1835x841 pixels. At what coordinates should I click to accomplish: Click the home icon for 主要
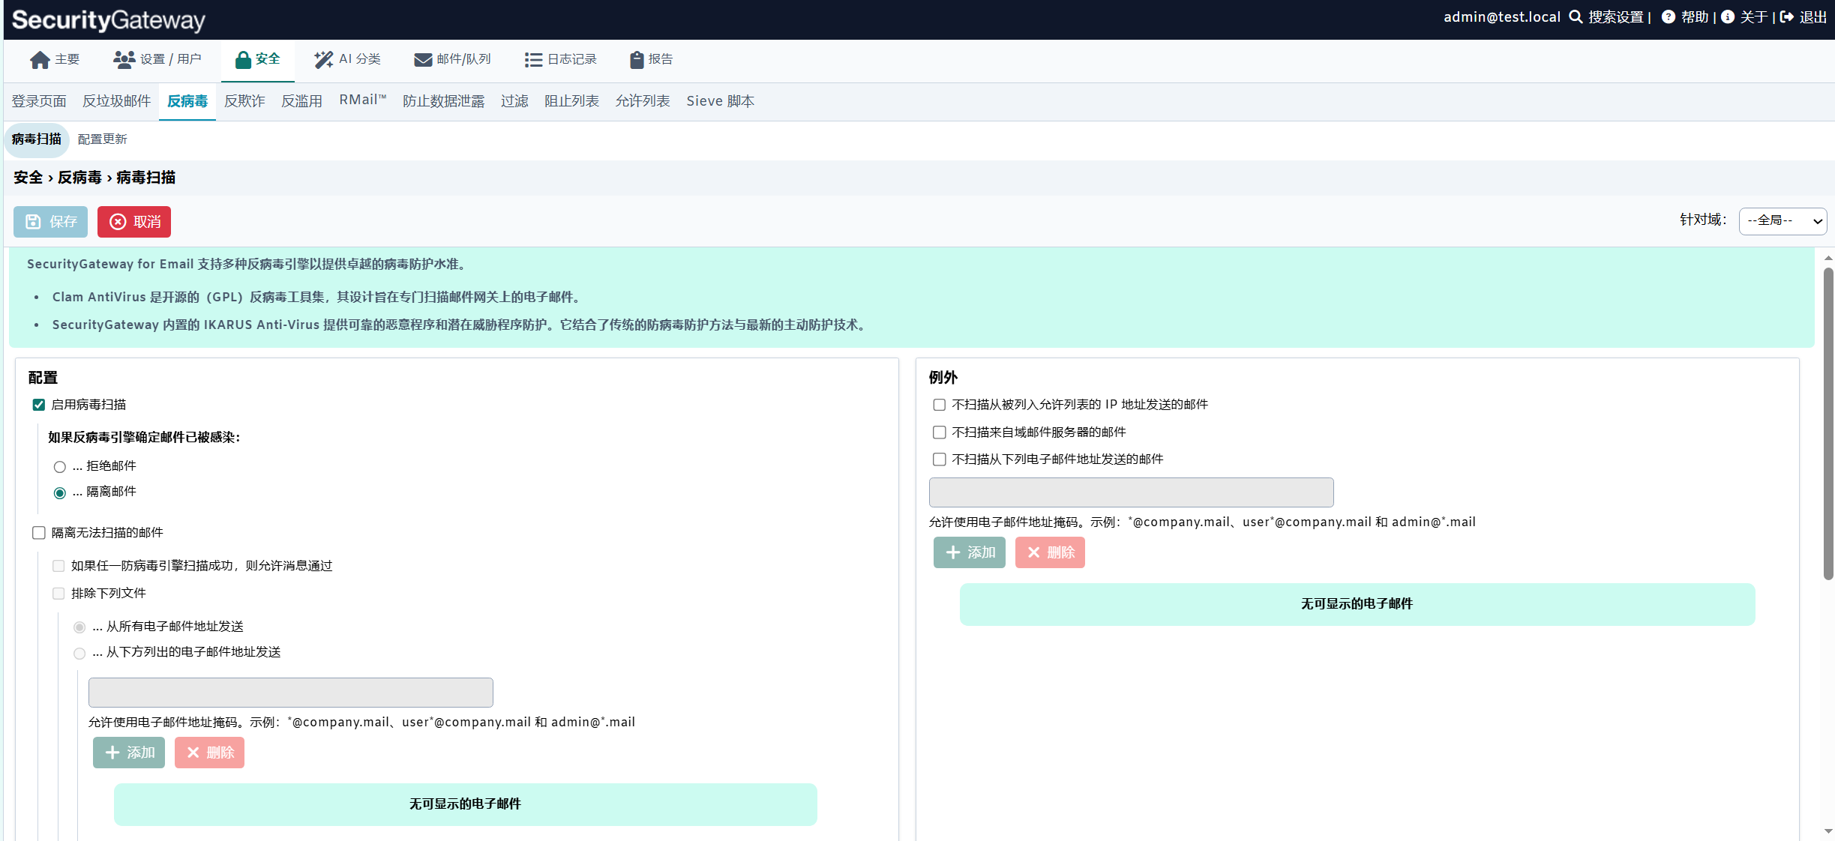click(40, 60)
